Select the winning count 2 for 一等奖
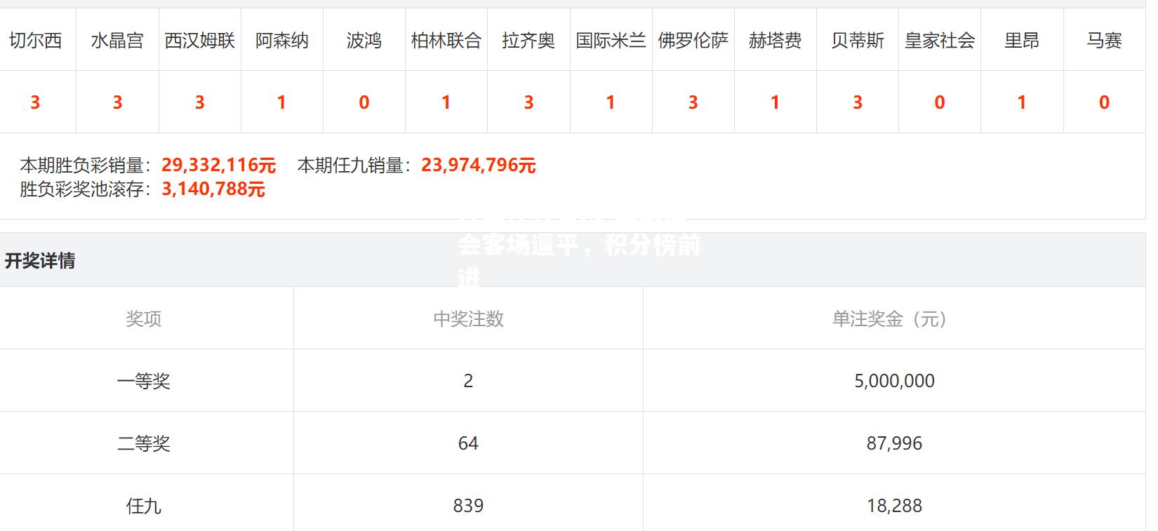 pos(468,381)
